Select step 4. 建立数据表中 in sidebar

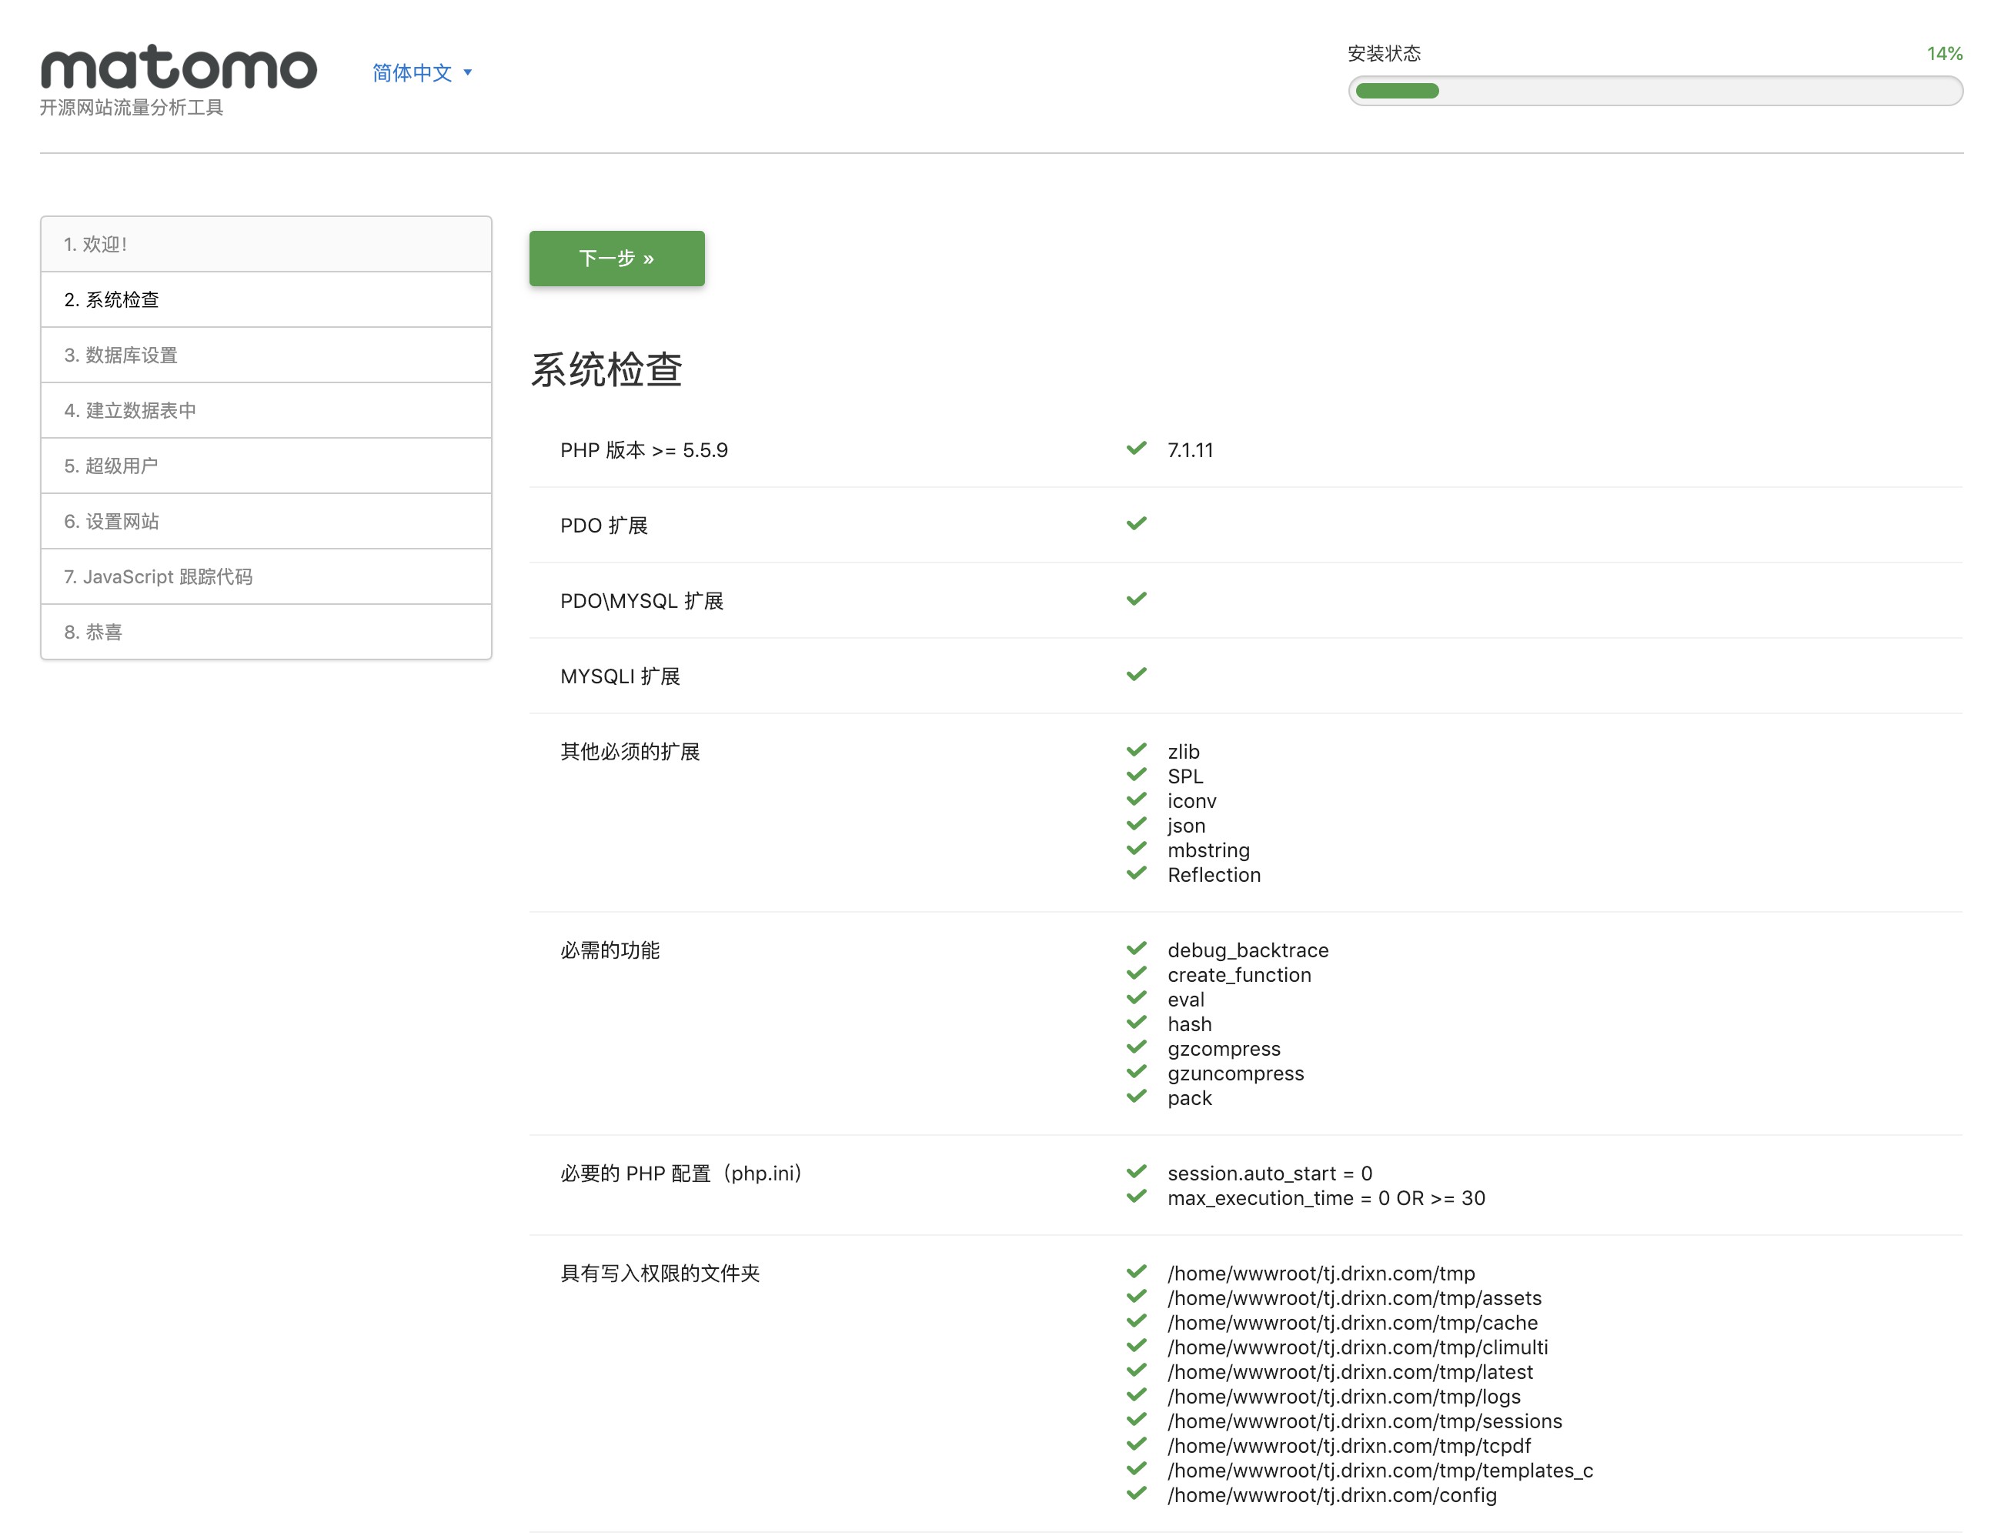point(266,410)
